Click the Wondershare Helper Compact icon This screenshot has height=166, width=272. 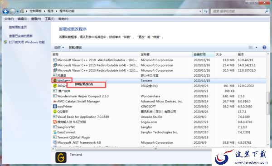(55, 96)
